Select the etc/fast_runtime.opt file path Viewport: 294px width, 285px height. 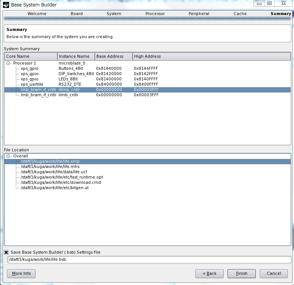(62, 177)
